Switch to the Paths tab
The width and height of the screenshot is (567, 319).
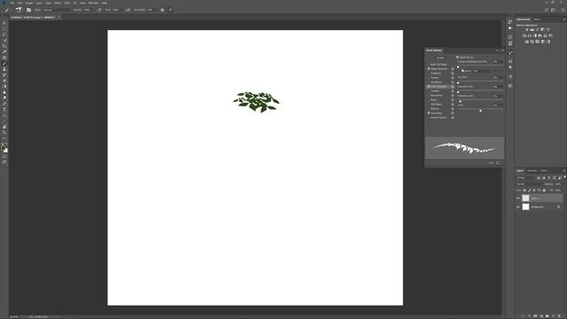click(x=543, y=170)
